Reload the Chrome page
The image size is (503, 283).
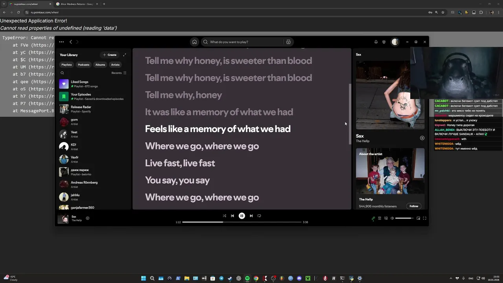tap(18, 12)
